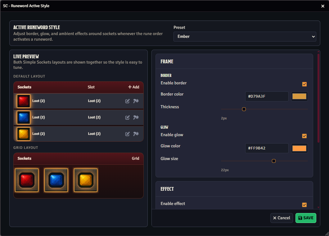Edit the yellow gem Loot (2) row
Viewport: 329px width, 236px height.
coord(127,134)
